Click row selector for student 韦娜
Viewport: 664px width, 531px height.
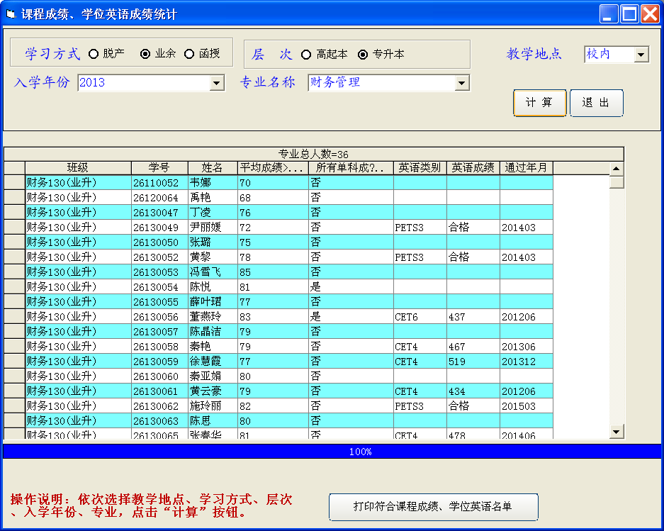coord(14,183)
